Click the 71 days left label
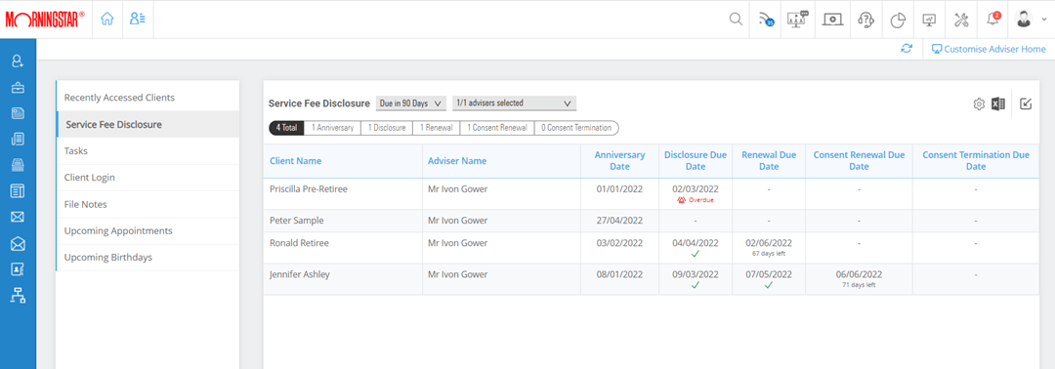This screenshot has width=1055, height=369. pyautogui.click(x=860, y=285)
